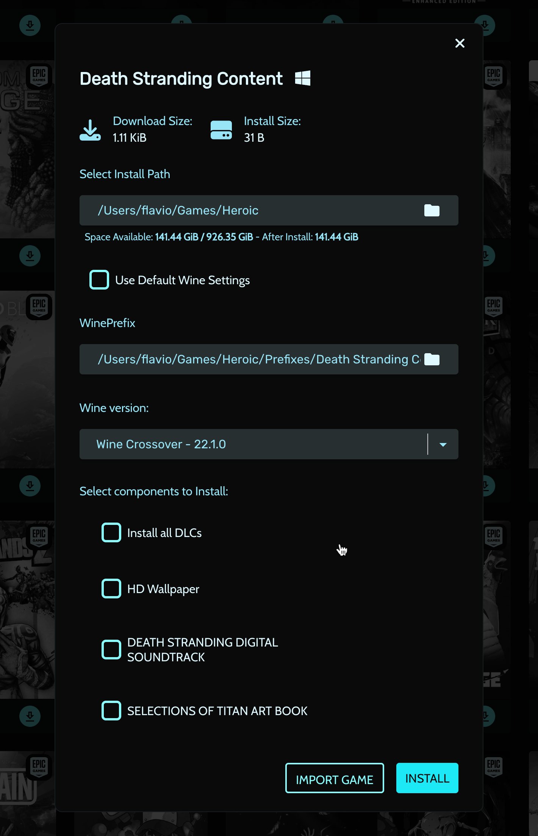This screenshot has height=836, width=538.
Task: Click the 1.11 KiB download size value
Action: pos(130,138)
